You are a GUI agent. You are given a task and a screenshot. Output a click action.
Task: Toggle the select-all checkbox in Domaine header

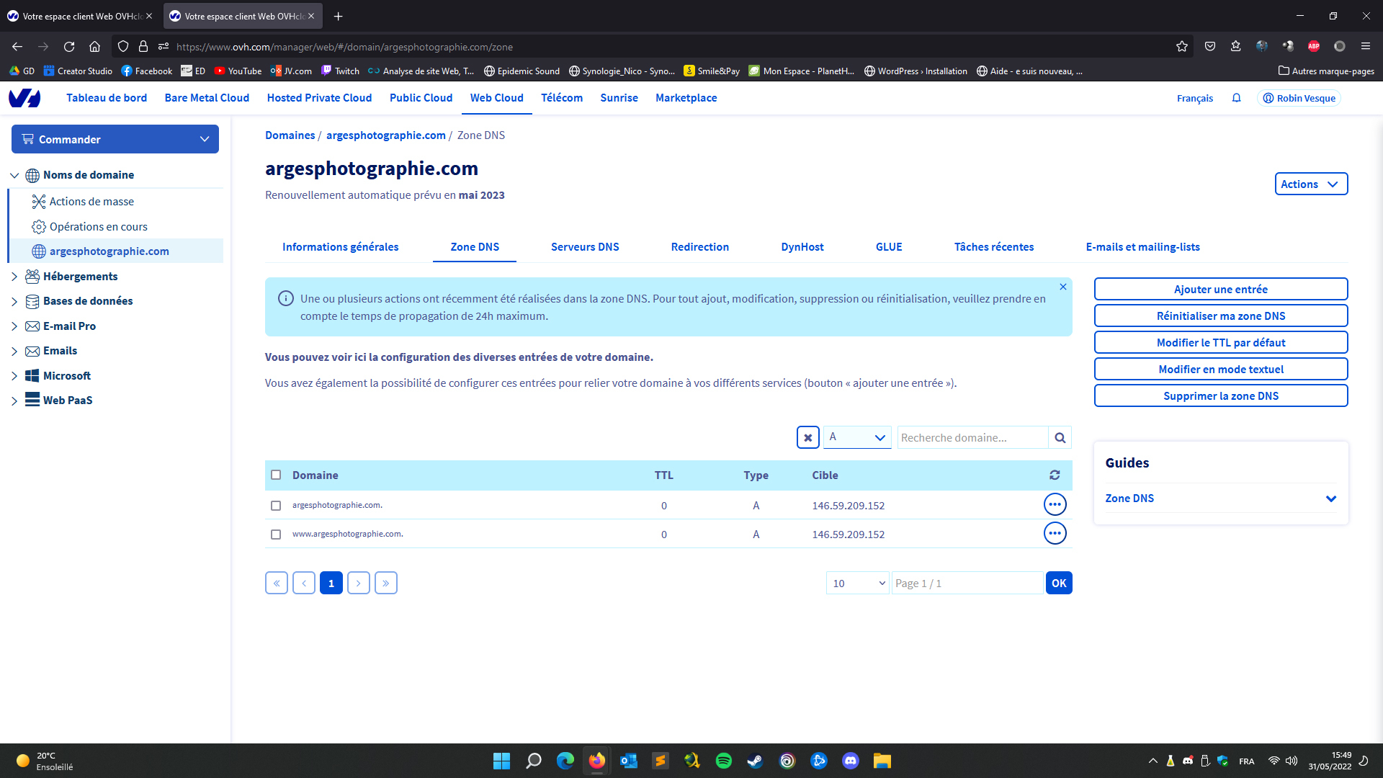(x=276, y=475)
